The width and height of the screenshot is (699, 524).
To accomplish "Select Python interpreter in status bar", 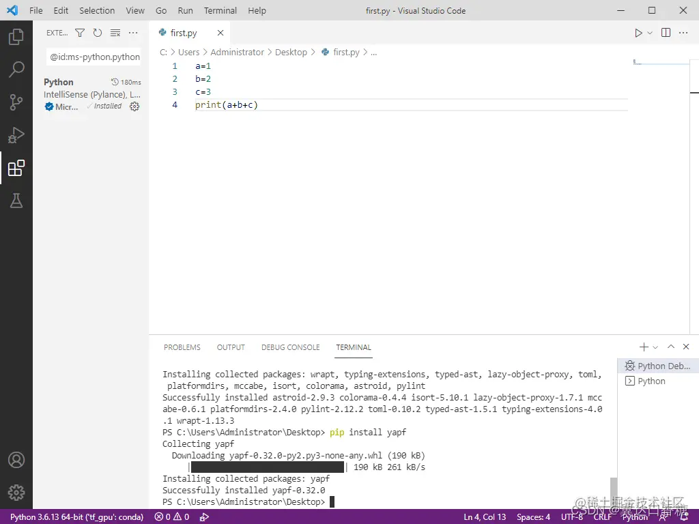I will click(x=76, y=517).
